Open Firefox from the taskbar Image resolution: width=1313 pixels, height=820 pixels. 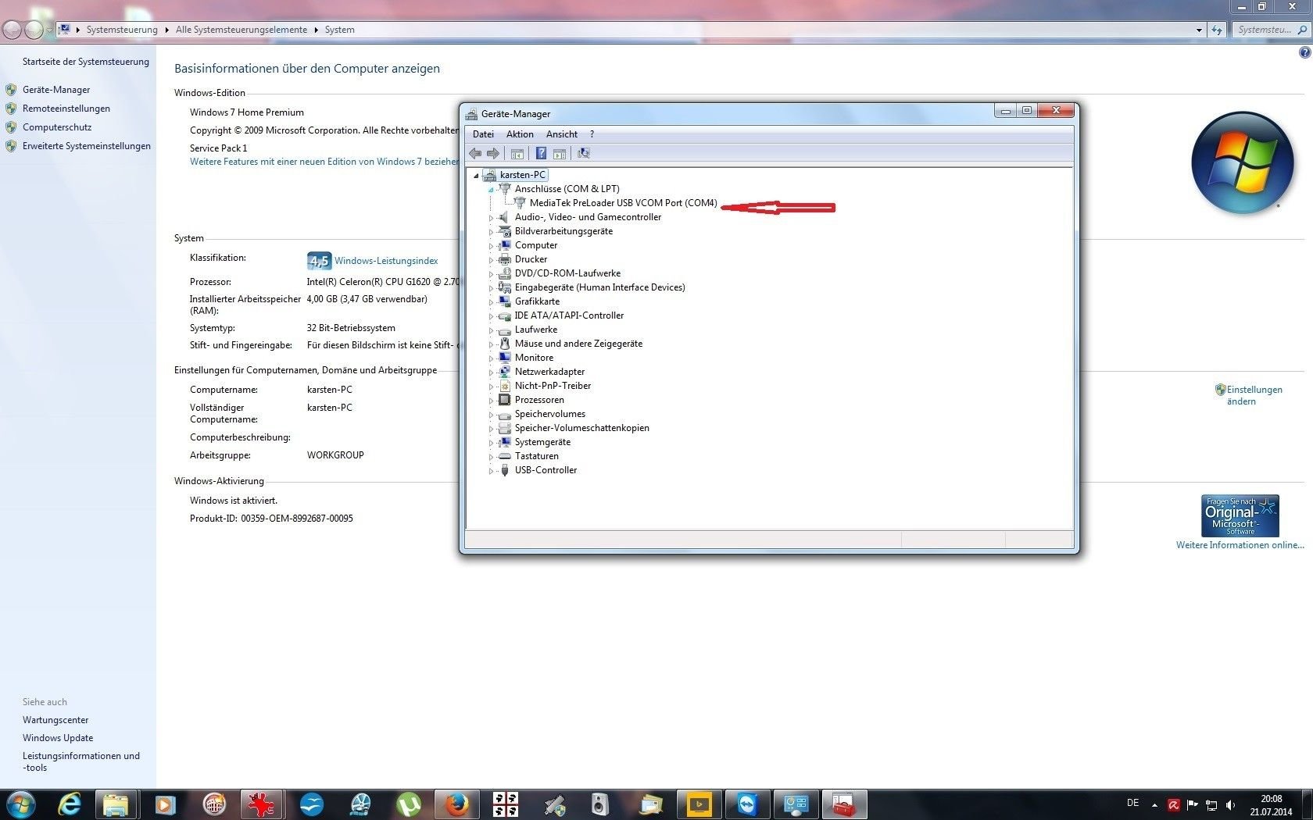tap(457, 804)
